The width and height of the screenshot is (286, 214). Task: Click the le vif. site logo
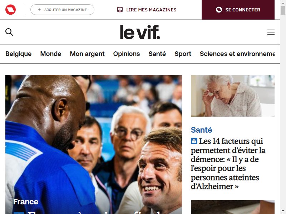point(140,32)
